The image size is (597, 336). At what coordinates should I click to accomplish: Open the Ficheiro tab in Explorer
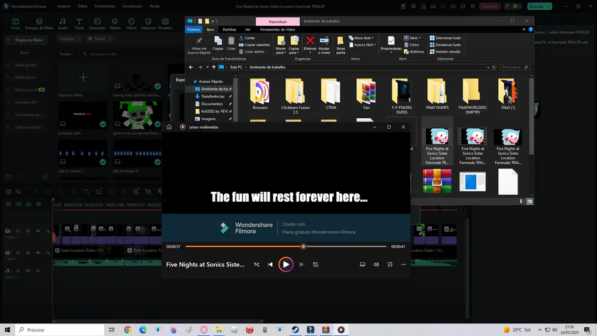point(194,29)
